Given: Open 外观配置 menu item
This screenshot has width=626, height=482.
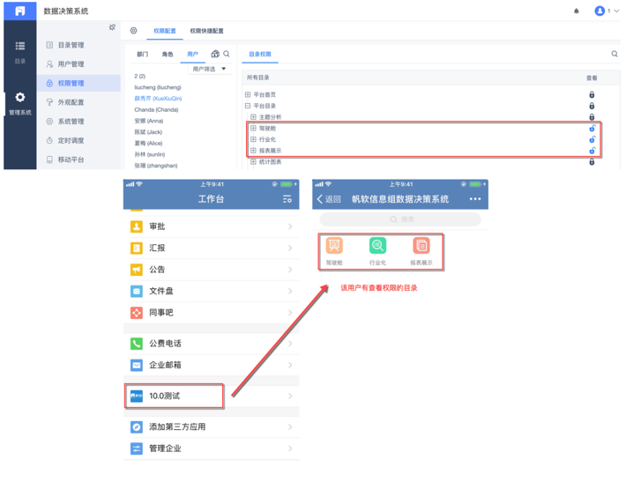Looking at the screenshot, I should tap(78, 102).
